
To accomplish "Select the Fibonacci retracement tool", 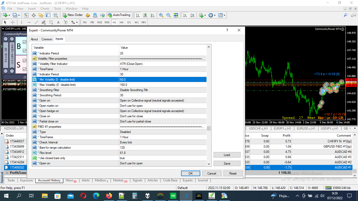I will 51,22.
